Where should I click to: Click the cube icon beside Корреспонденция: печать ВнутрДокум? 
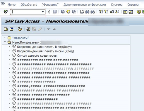[14, 46]
